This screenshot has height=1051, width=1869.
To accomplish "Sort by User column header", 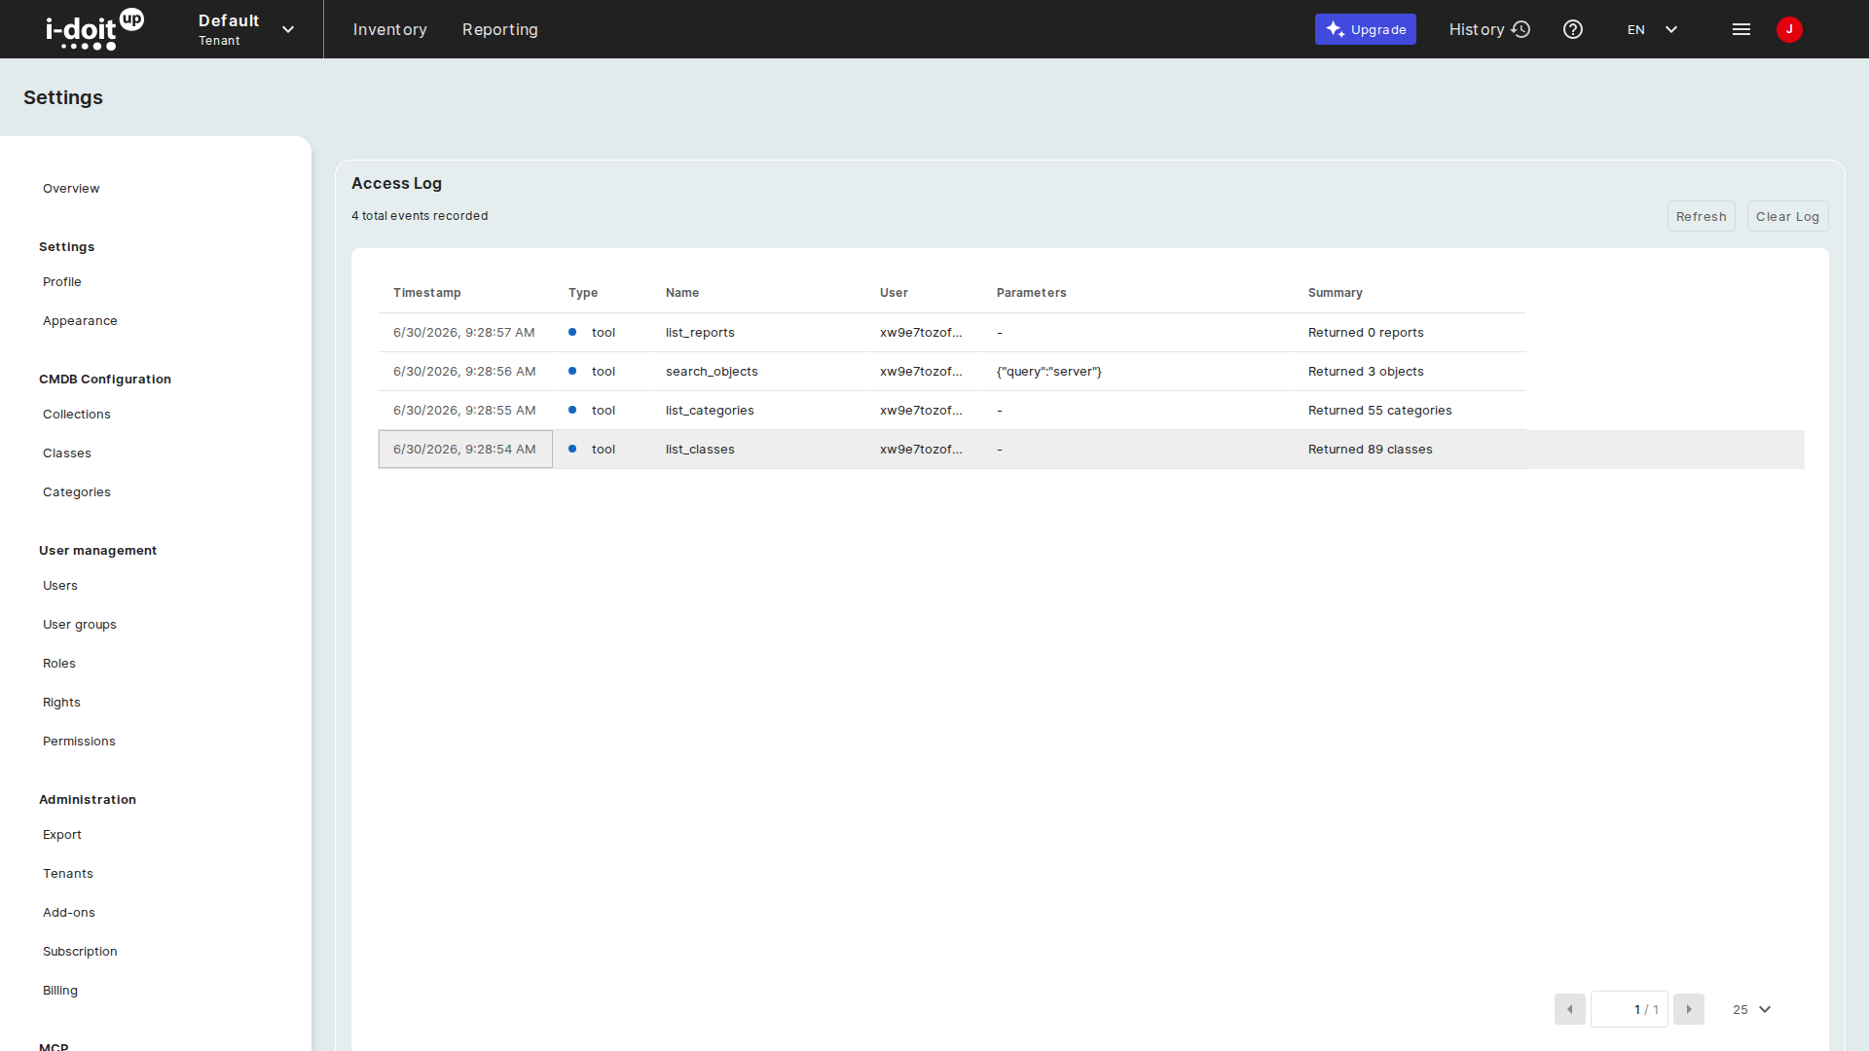I will coord(894,292).
